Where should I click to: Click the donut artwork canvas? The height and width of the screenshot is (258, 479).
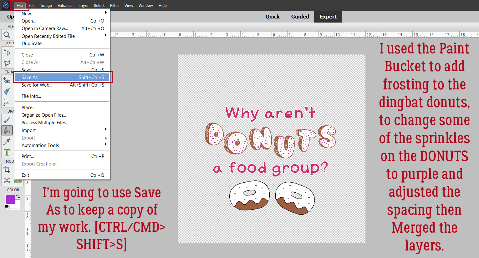point(272,149)
